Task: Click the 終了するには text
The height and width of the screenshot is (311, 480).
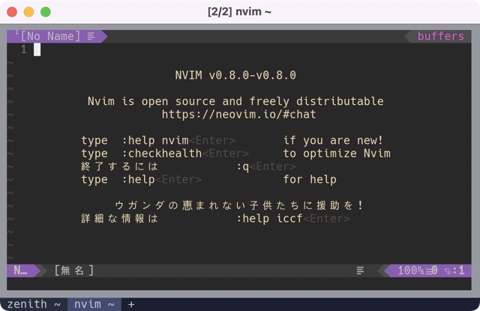Action: coord(119,166)
